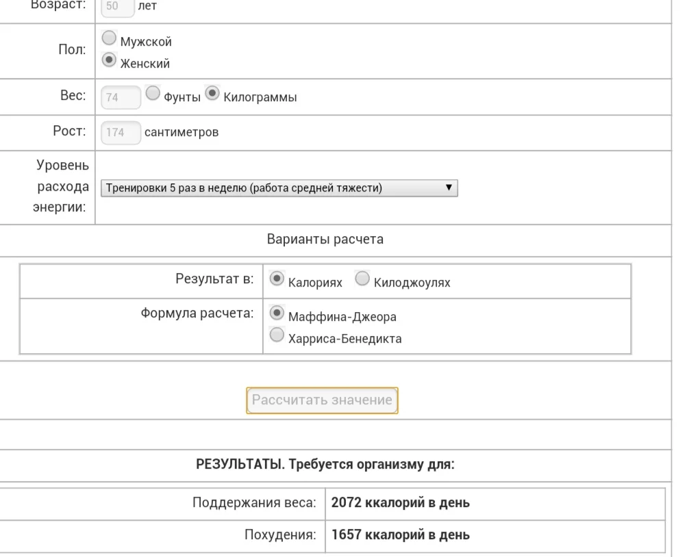Screen dimensions: 698x557
Task: Click the age input field showing 50
Action: click(x=116, y=6)
